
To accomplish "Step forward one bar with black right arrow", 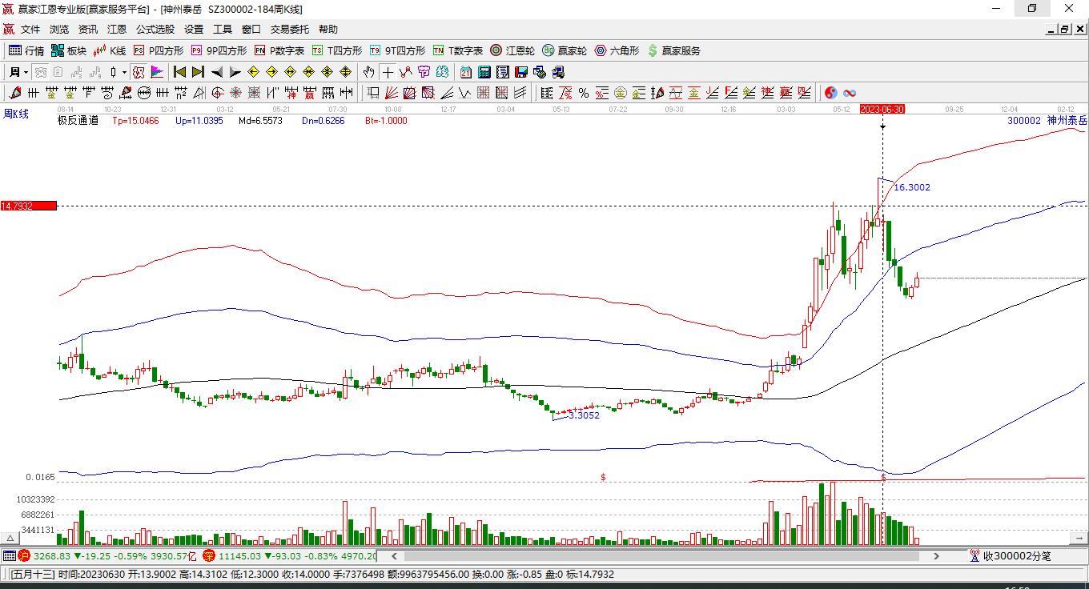I will pyautogui.click(x=235, y=72).
